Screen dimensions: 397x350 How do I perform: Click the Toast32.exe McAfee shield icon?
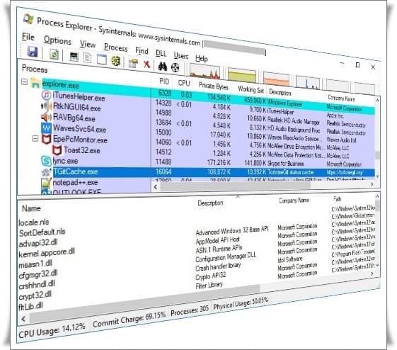pyautogui.click(x=57, y=150)
